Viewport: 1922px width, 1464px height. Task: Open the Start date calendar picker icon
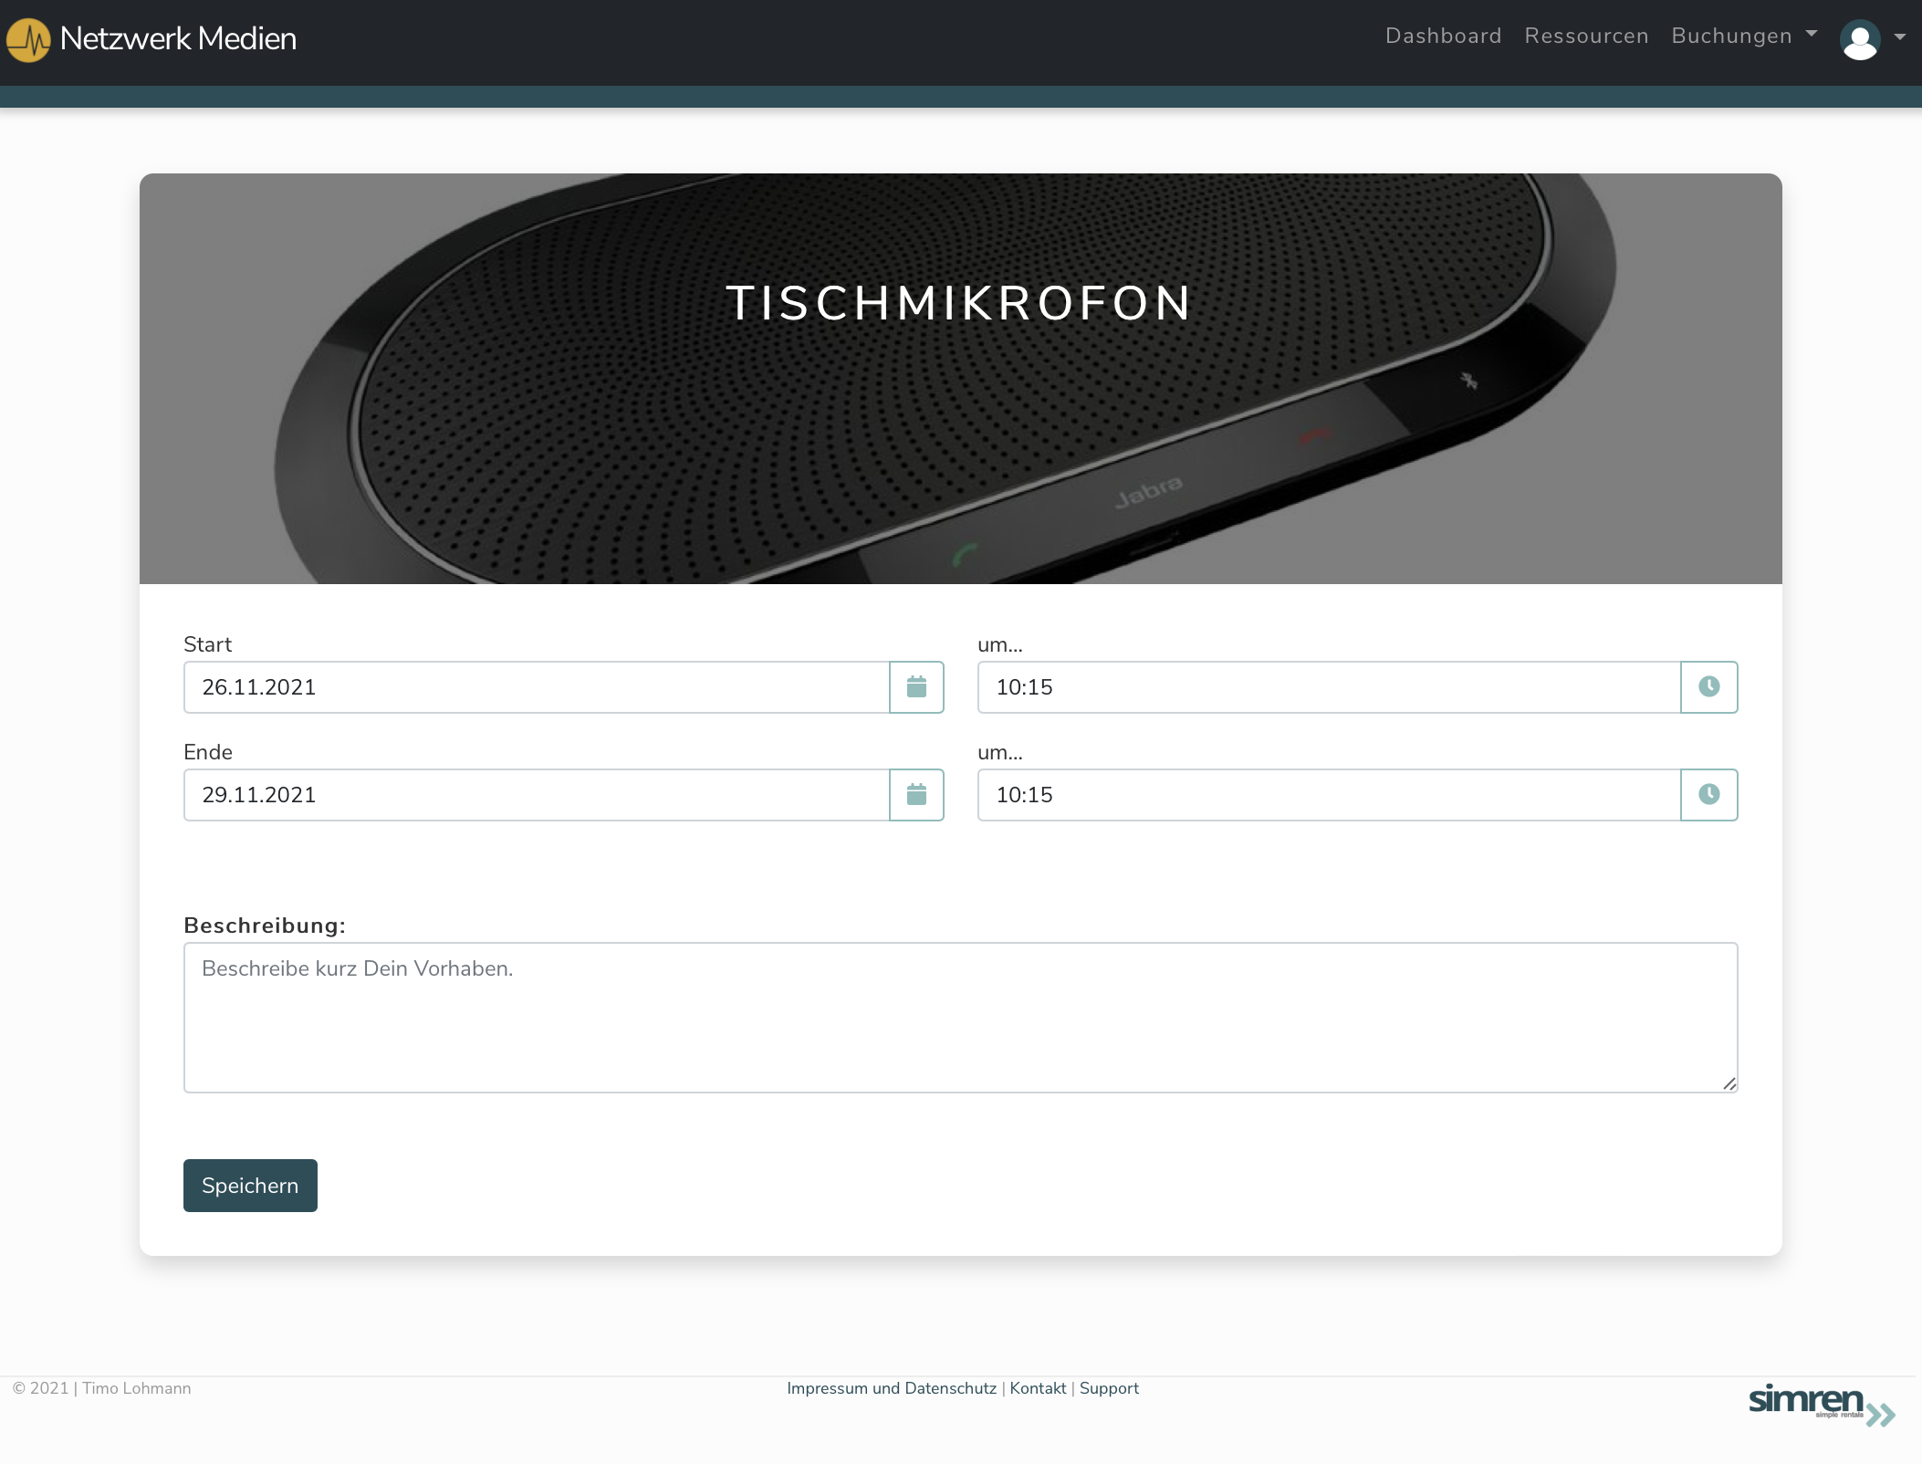916,687
